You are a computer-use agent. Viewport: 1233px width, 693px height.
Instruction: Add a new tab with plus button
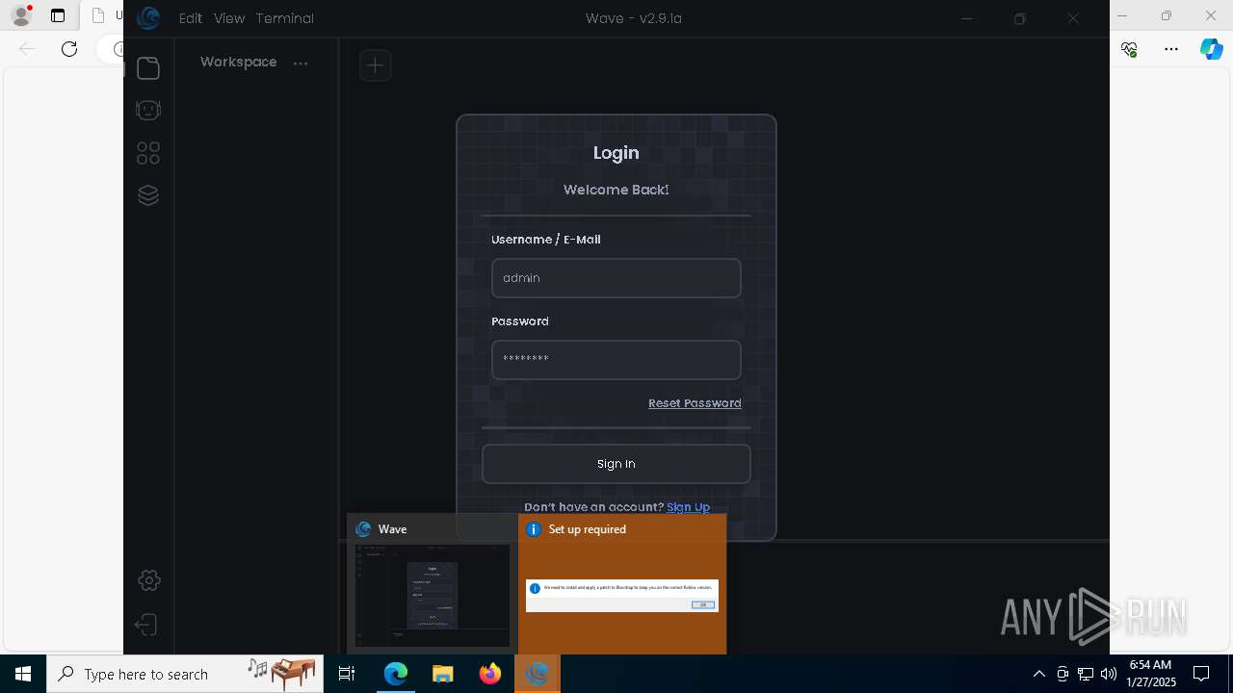coord(375,65)
